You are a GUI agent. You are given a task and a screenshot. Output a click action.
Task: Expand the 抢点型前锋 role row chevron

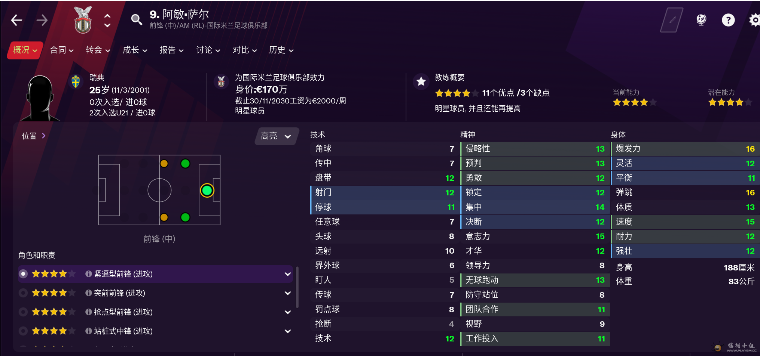click(288, 312)
